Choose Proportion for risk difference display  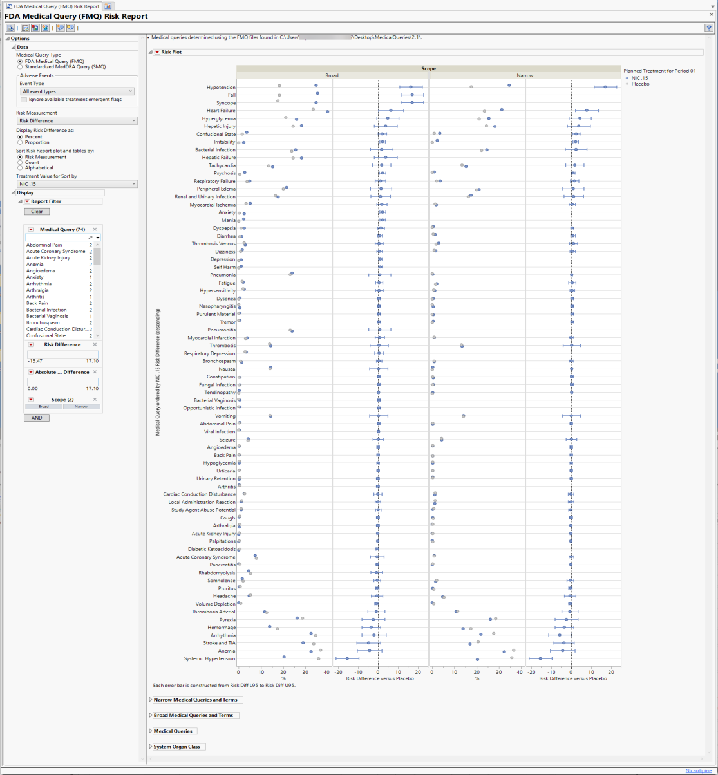click(x=19, y=142)
